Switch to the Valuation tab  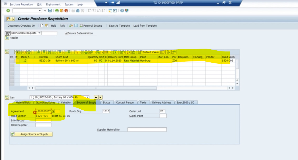(x=66, y=102)
